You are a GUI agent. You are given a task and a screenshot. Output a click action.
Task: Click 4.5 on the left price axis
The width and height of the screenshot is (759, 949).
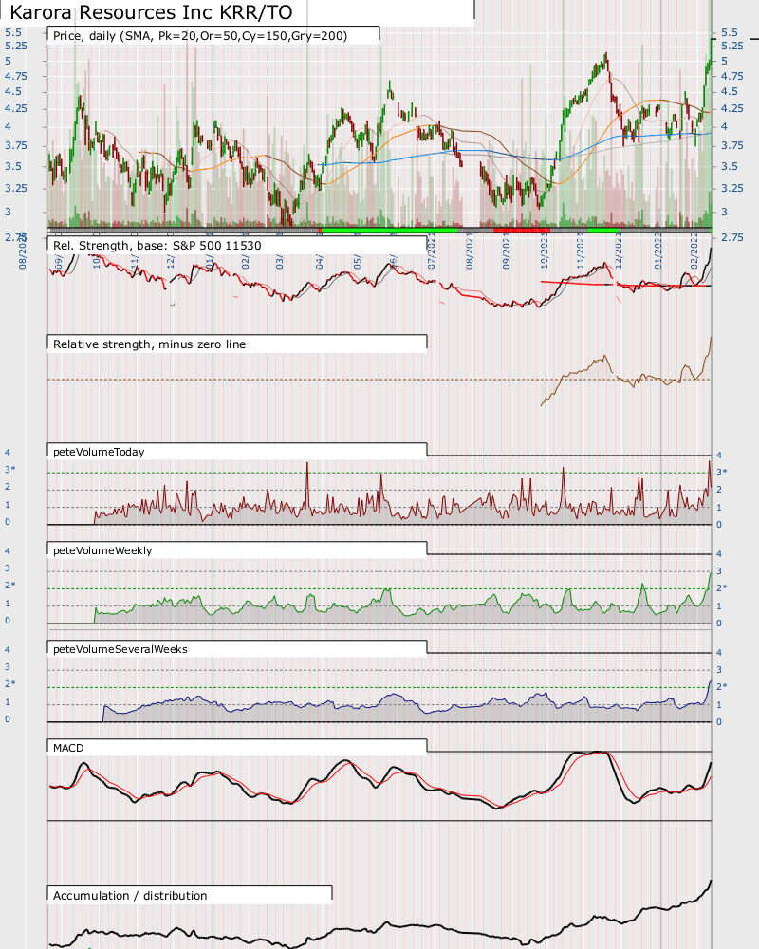[x=13, y=91]
